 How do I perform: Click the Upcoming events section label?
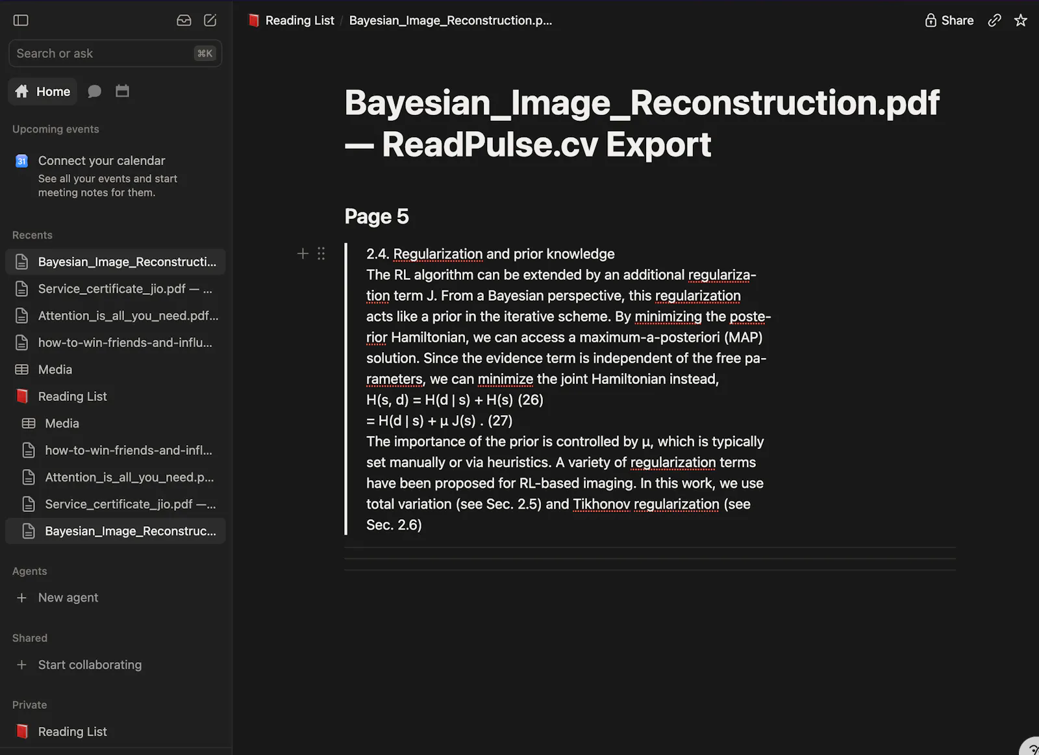(x=56, y=129)
